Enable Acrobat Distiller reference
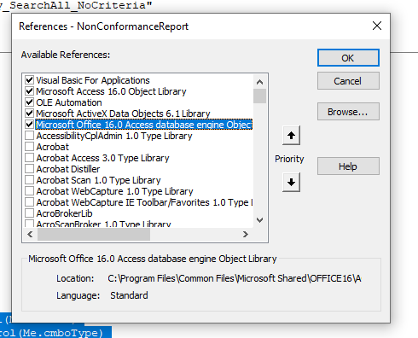This screenshot has height=338, width=418. pos(30,169)
